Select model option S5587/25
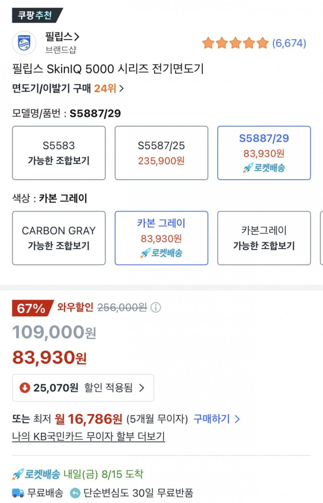The height and width of the screenshot is (503, 323). [161, 153]
